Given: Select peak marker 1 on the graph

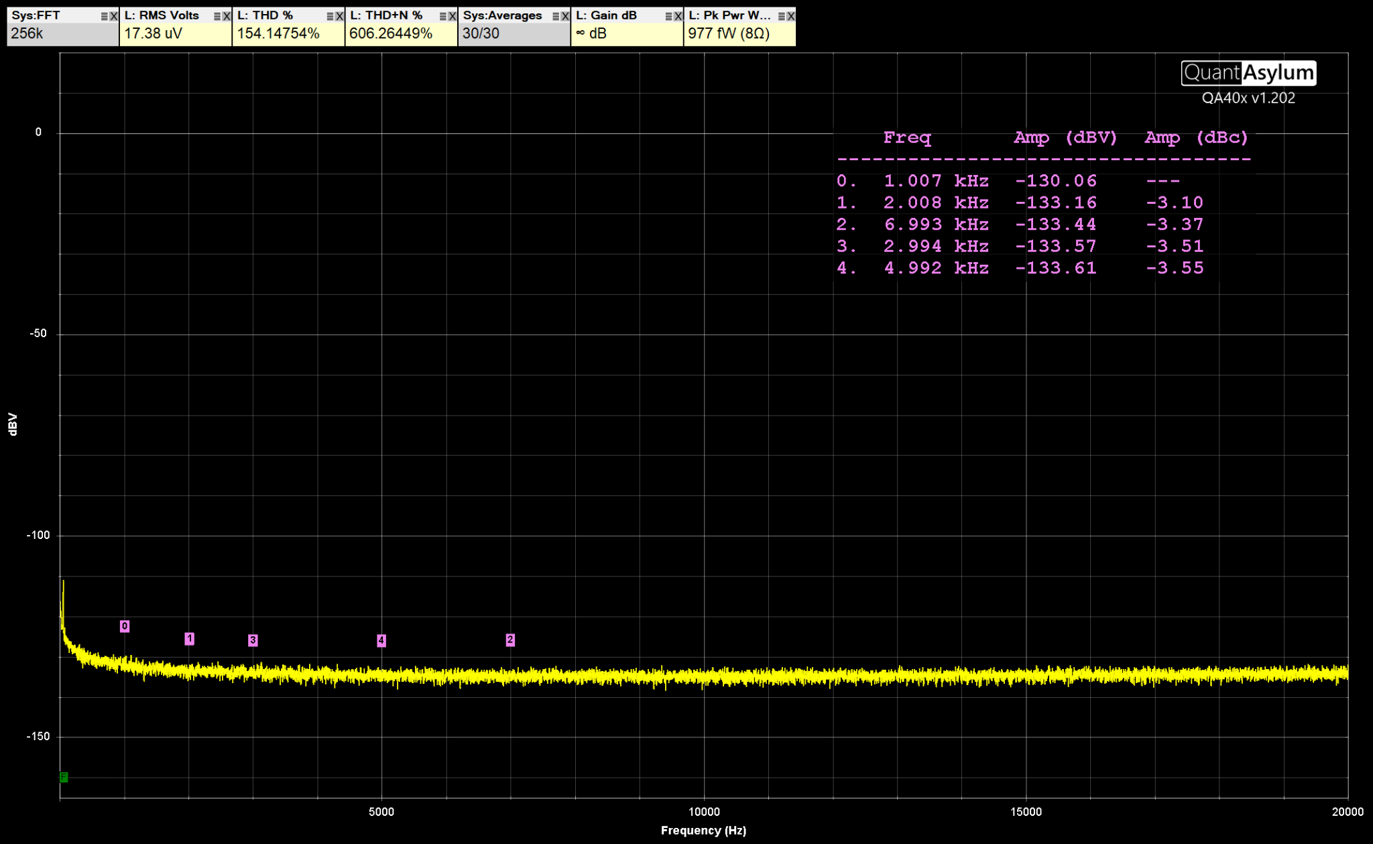Looking at the screenshot, I should tap(190, 639).
